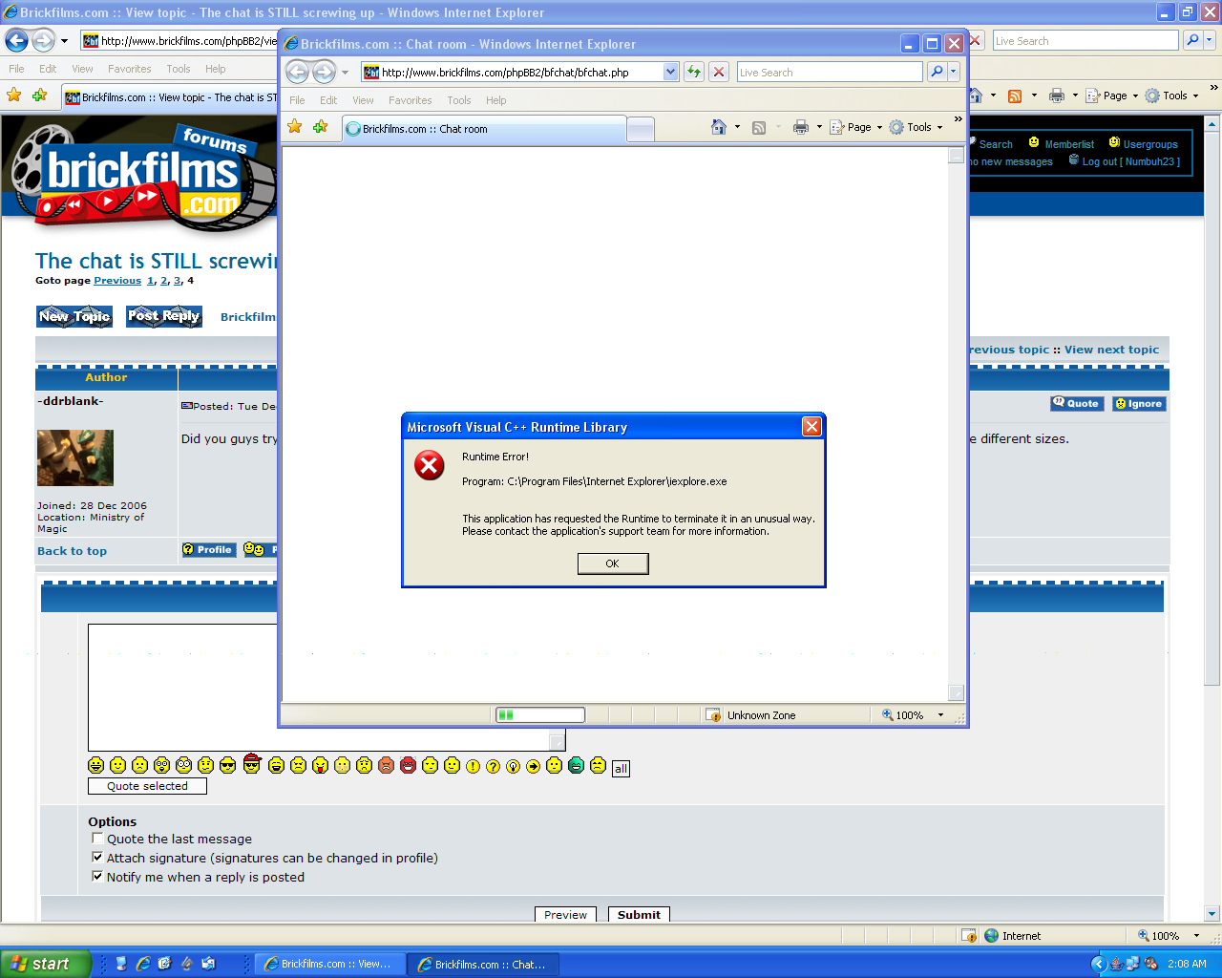Open the Favorites menu in Chat room window
The width and height of the screenshot is (1222, 978).
[x=411, y=100]
